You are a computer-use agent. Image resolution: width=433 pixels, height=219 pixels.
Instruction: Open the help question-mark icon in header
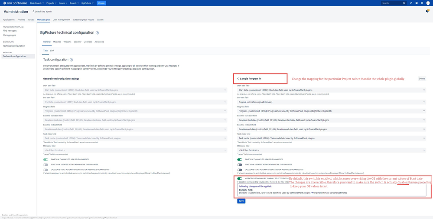click(417, 3)
